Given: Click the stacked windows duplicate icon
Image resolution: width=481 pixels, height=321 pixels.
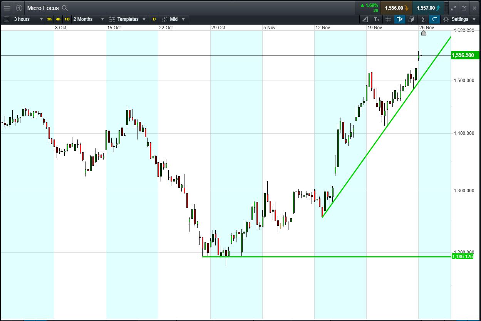Looking at the screenshot, I should 411,19.
